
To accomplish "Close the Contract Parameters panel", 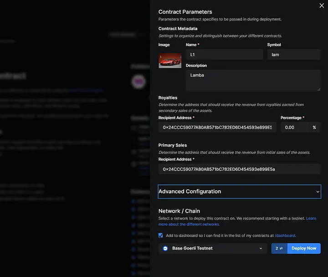I will coord(322,6).
